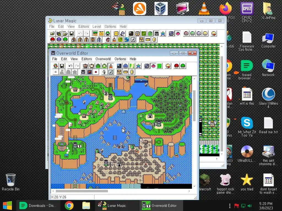Click the Lunar Magic vertical scrollbar thumb
282x211 pixels.
[222, 104]
